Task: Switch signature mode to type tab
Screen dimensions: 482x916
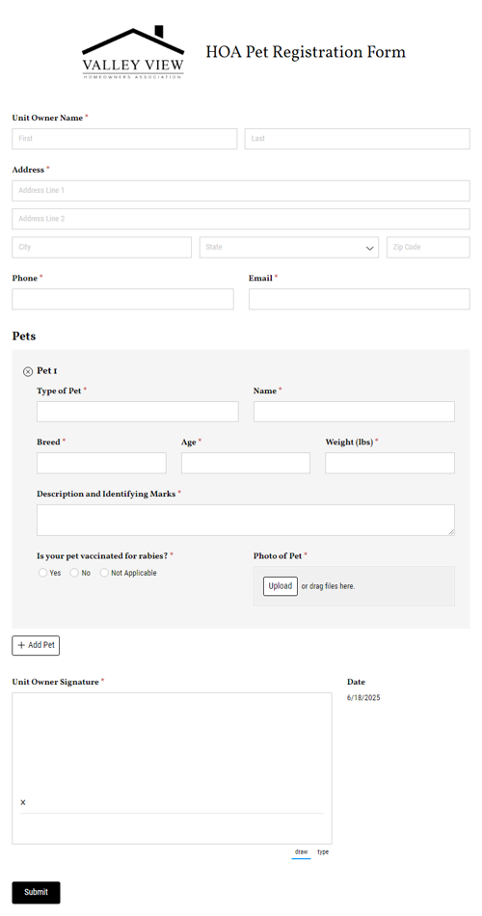Action: (323, 851)
